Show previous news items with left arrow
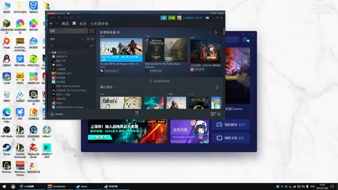This screenshot has width=338, height=190. tap(209, 33)
